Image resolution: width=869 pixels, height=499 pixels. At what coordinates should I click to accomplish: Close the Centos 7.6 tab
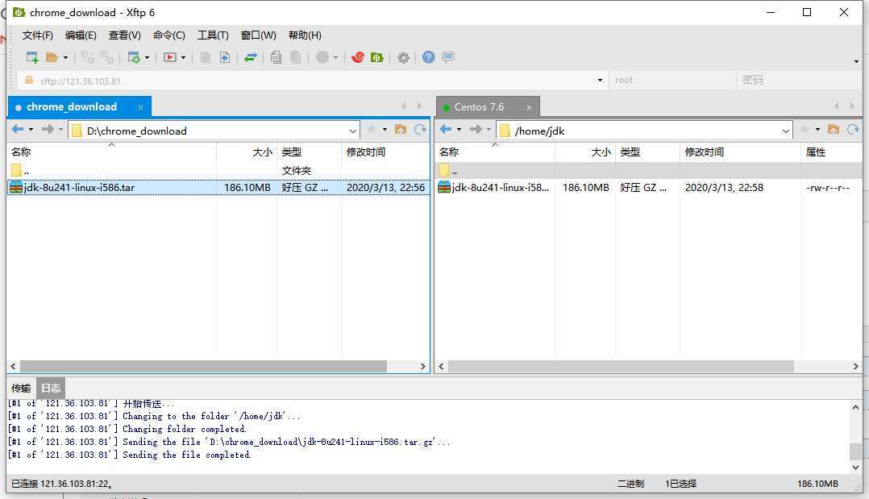point(530,107)
